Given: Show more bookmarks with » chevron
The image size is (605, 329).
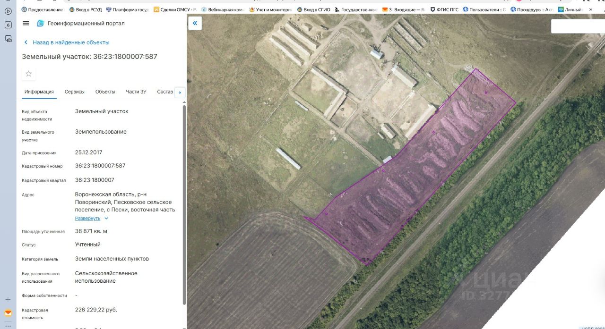Looking at the screenshot, I should (x=590, y=9).
